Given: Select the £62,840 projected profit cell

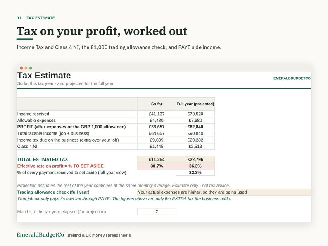Looking at the screenshot, I should pyautogui.click(x=195, y=127).
